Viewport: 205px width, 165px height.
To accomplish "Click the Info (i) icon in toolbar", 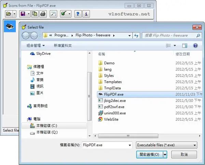I will 86,14.
